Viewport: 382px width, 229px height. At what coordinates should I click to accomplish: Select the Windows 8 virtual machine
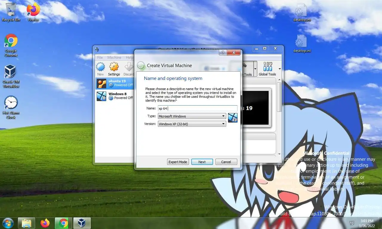point(115,96)
